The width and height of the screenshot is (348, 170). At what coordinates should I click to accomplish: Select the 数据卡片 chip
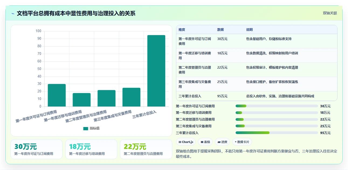pyautogui.click(x=242, y=142)
